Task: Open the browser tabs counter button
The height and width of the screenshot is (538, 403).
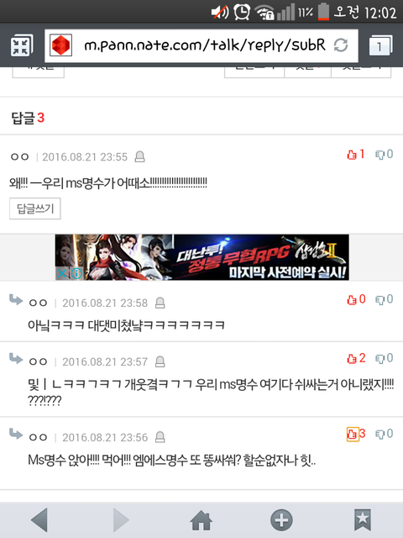Action: pos(380,45)
